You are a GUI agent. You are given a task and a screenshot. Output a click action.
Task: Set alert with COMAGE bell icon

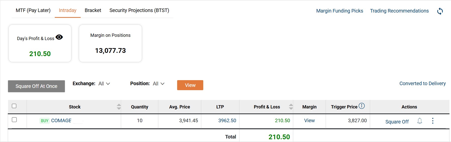[x=420, y=121]
